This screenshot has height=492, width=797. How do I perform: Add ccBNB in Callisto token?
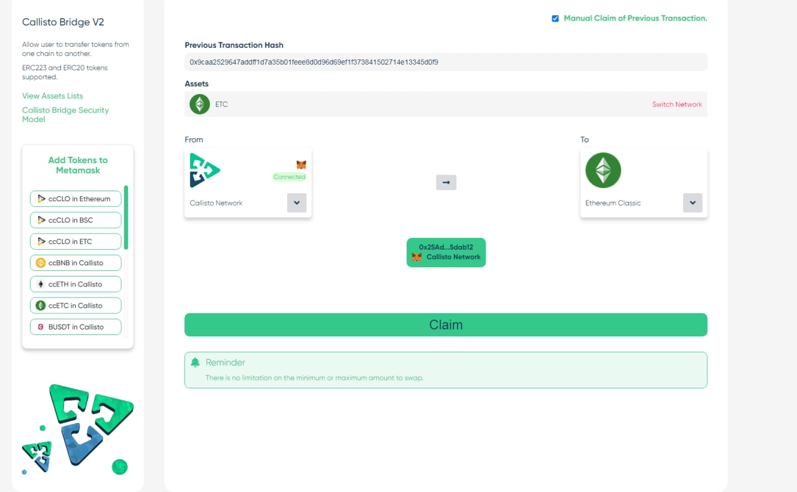coord(75,263)
